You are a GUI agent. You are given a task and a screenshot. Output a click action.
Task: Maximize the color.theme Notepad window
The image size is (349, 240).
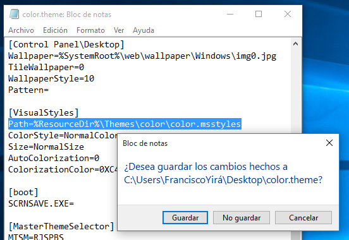(259, 15)
